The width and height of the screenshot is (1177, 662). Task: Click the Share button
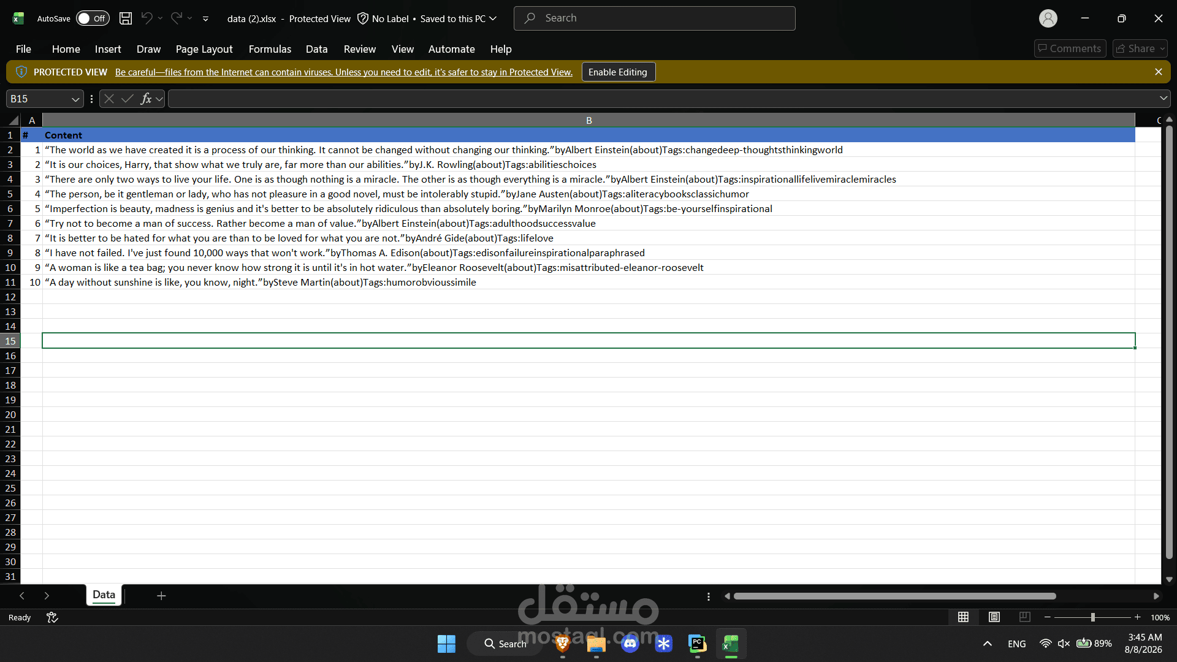point(1140,48)
